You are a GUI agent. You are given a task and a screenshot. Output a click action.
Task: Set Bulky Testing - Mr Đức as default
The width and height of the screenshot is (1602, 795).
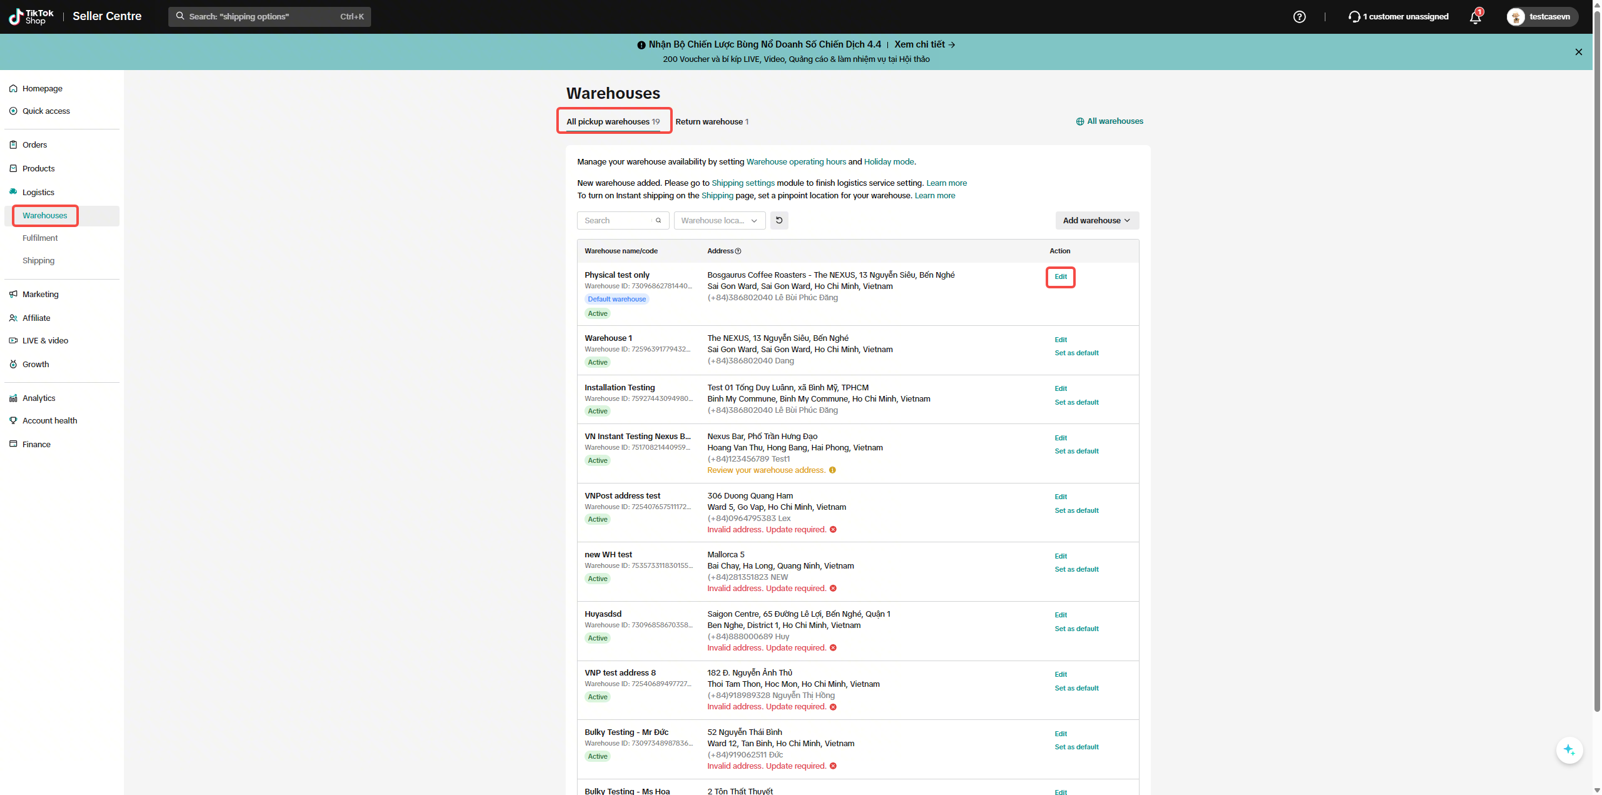click(x=1076, y=747)
